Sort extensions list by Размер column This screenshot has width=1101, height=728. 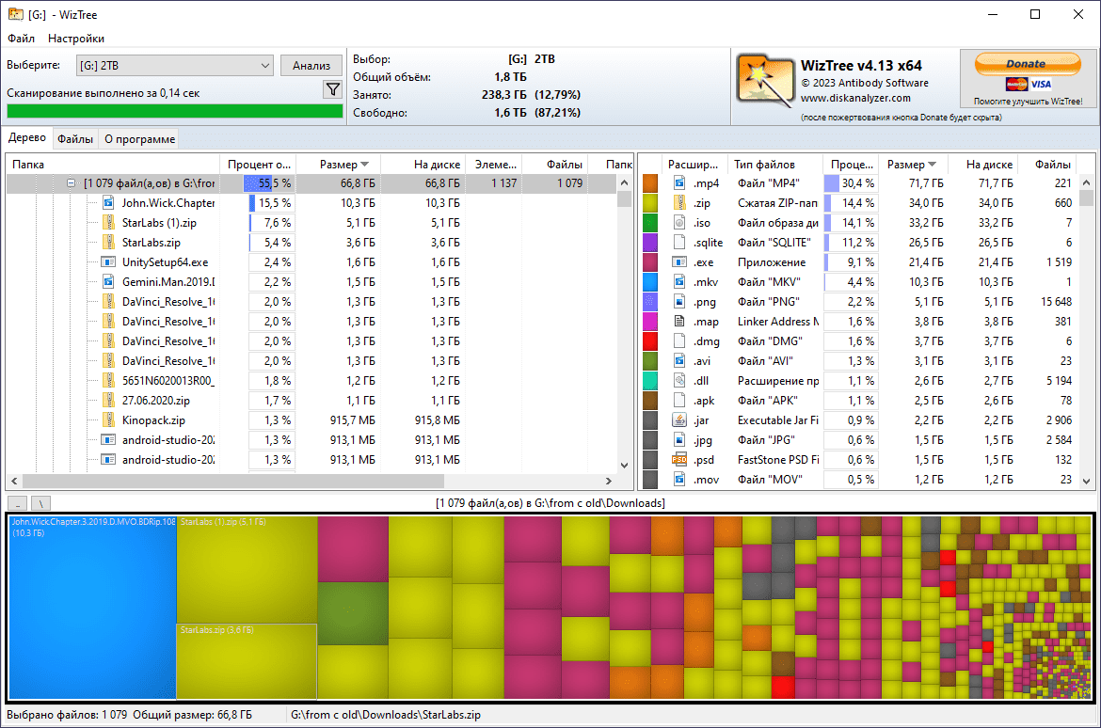click(x=912, y=165)
